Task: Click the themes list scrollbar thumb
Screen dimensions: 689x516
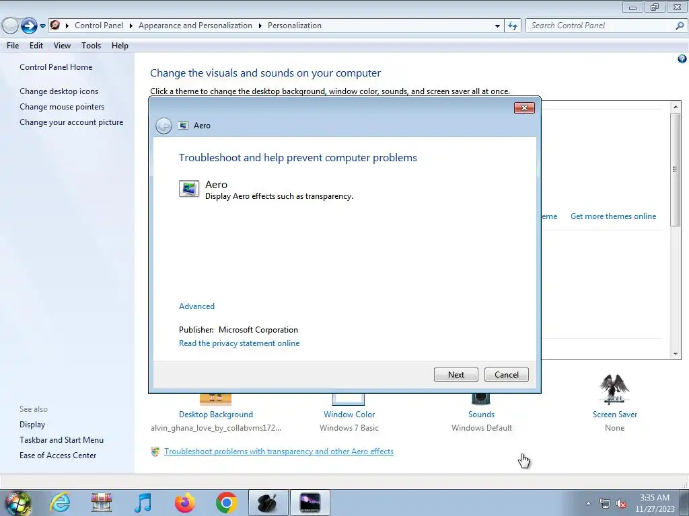Action: tap(676, 169)
